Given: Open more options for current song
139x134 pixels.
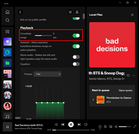Looking at the screenshot, I should tap(134, 76).
